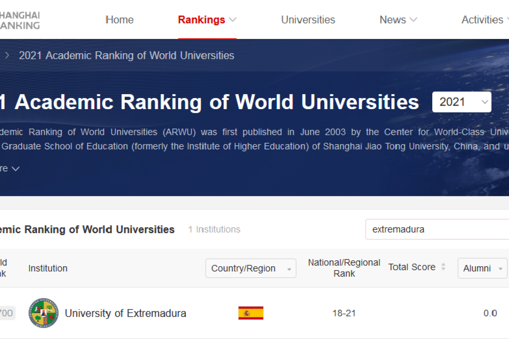The image size is (509, 339).
Task: Expand the Rankings chevron arrow
Action: coord(233,20)
